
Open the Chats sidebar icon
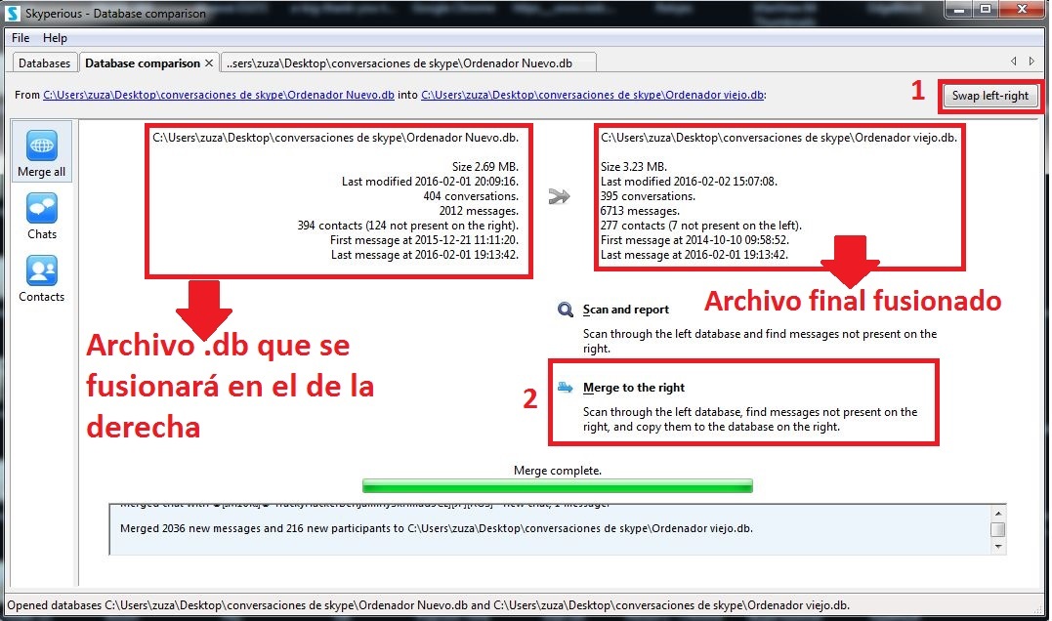(42, 208)
